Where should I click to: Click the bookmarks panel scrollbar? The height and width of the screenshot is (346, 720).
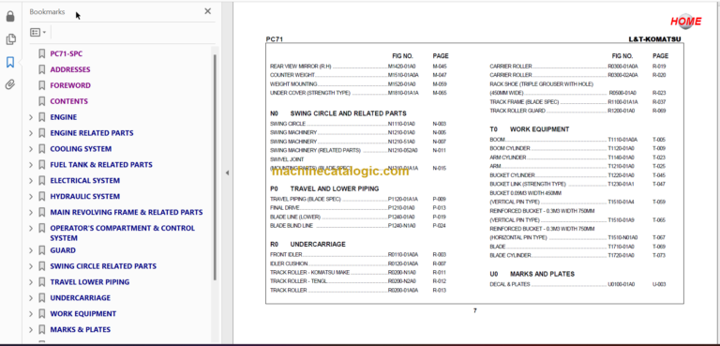215,167
